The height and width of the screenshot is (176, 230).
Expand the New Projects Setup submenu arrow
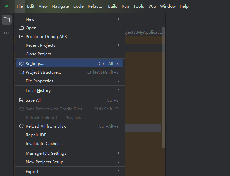[x=119, y=162]
